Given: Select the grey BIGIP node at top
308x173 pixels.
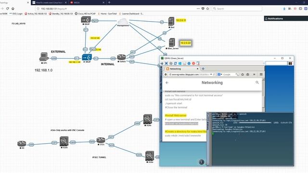Looking at the screenshot, I should 86,20.
